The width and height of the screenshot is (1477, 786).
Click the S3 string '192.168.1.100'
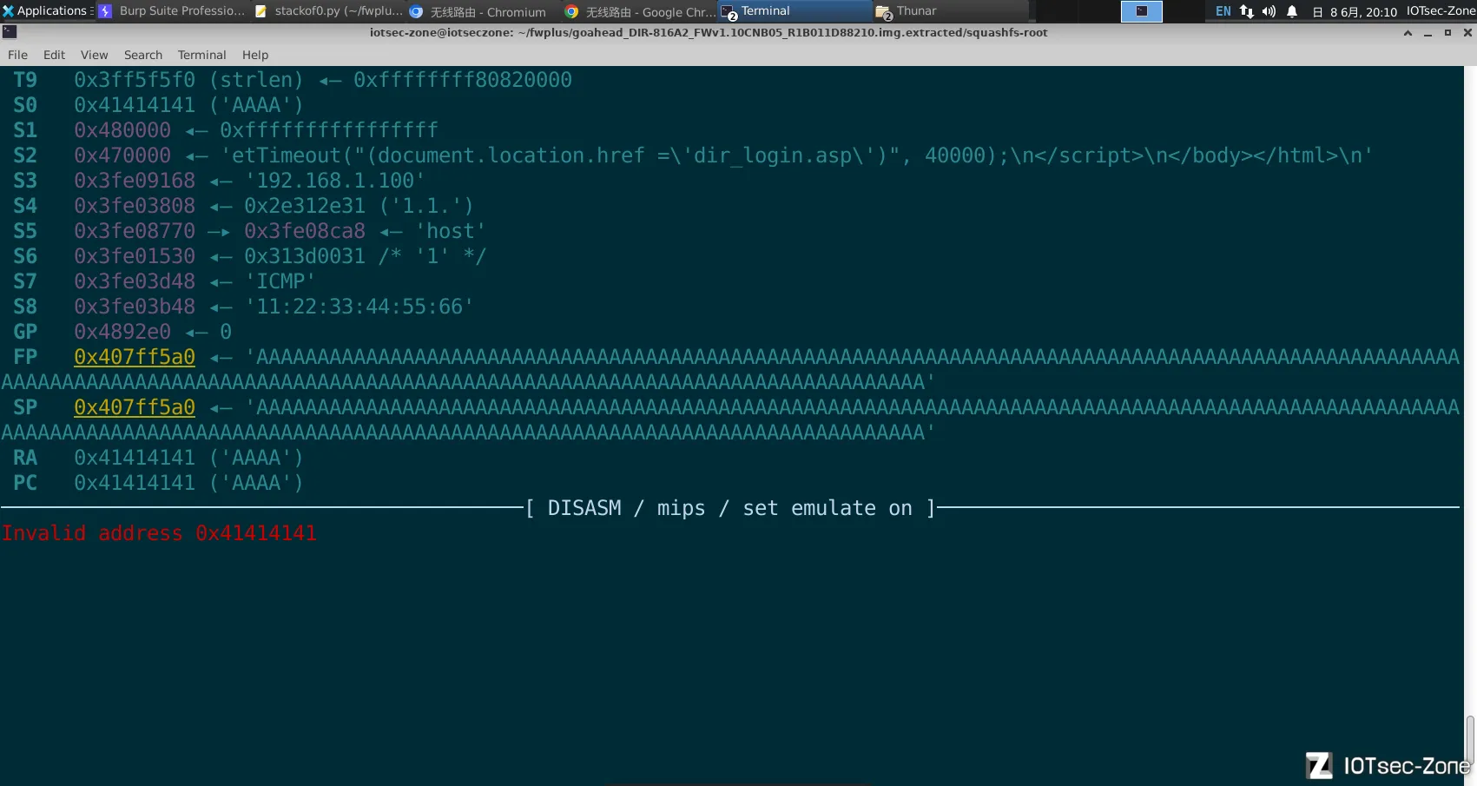coord(335,181)
